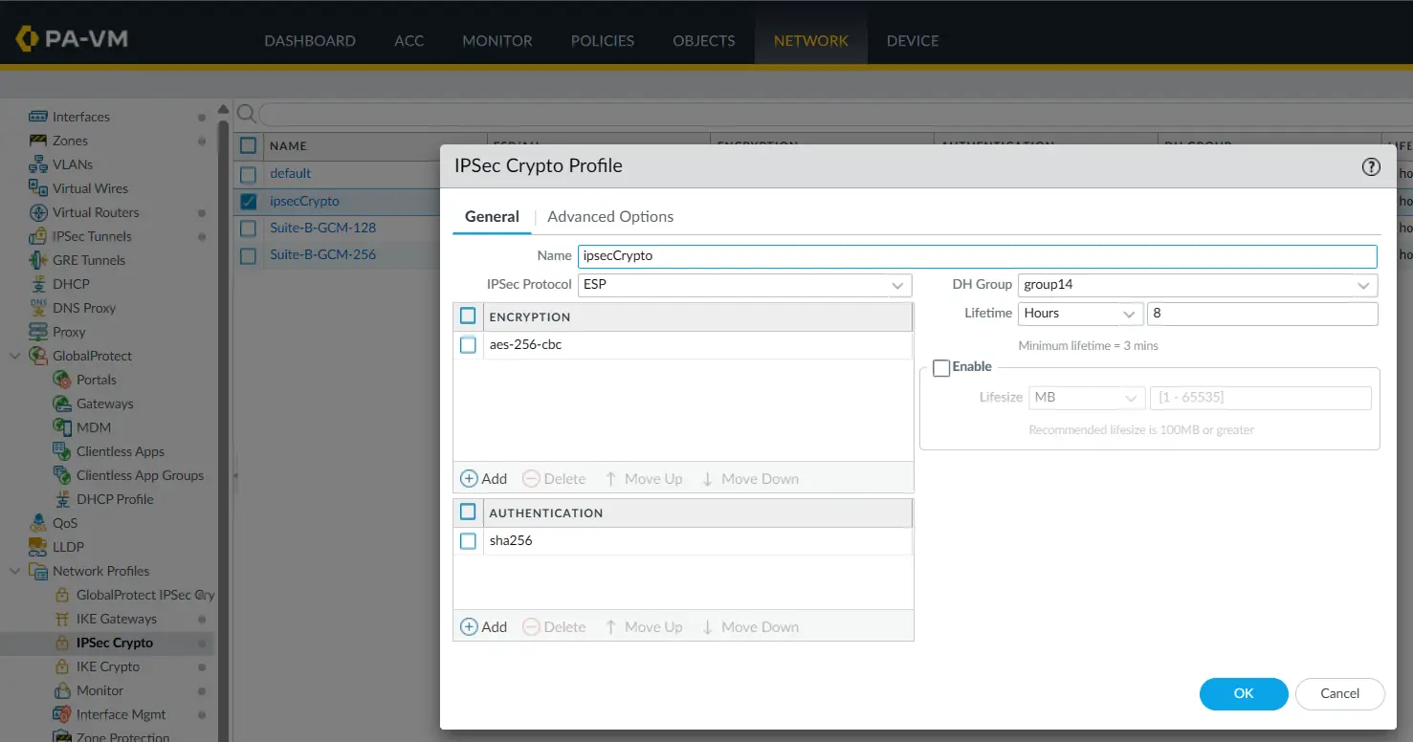Switch to the Advanced Options tab
1413x742 pixels.
point(610,217)
